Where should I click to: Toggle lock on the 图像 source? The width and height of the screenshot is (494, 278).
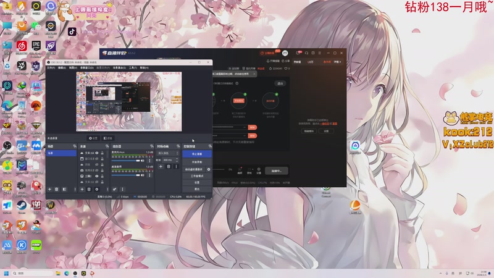[102, 176]
